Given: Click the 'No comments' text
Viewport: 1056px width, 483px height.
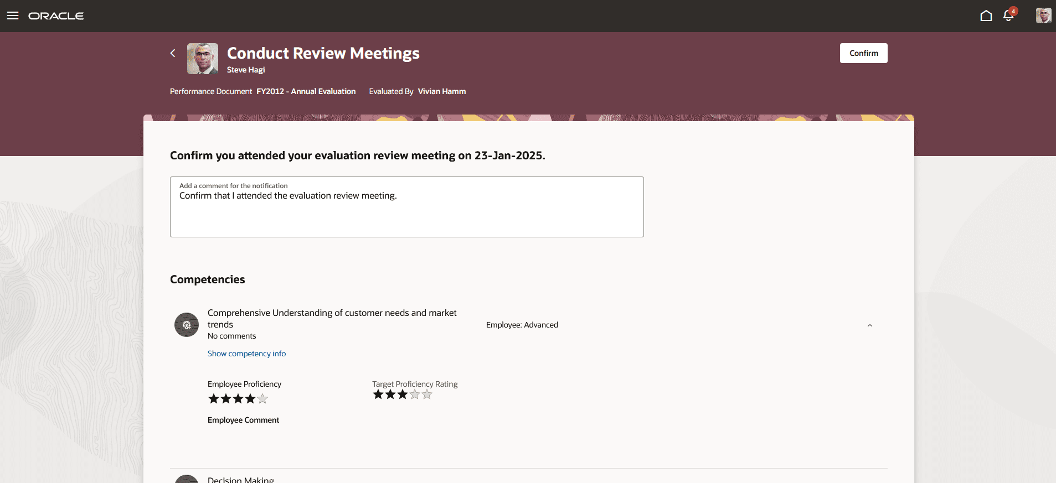Looking at the screenshot, I should click(x=231, y=336).
